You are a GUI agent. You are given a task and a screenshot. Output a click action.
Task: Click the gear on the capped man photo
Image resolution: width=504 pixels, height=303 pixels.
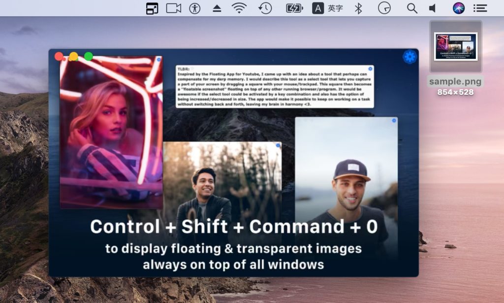click(x=394, y=120)
